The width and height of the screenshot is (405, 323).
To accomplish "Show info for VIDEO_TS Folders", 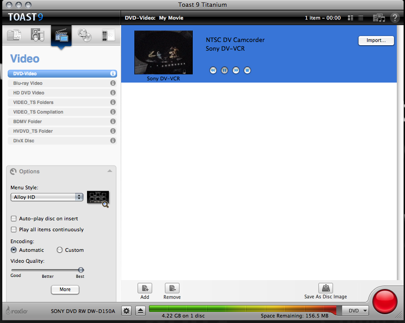I will 113,102.
